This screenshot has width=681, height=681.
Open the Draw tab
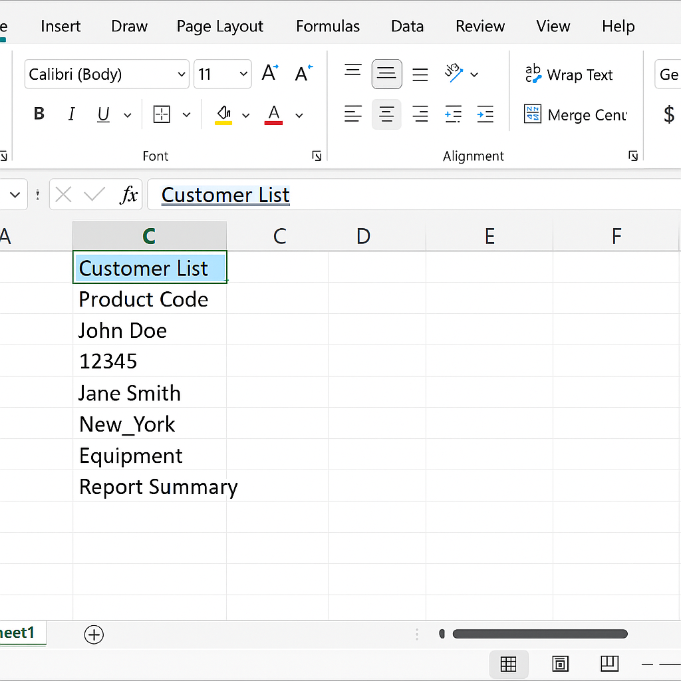tap(130, 27)
